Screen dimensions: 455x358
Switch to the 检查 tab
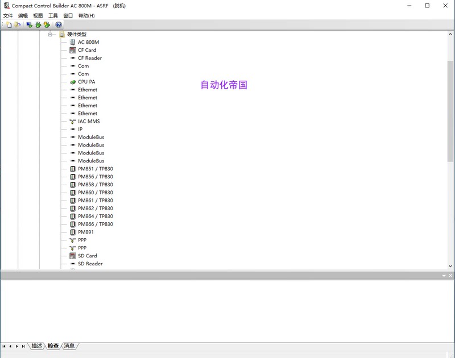click(x=53, y=346)
